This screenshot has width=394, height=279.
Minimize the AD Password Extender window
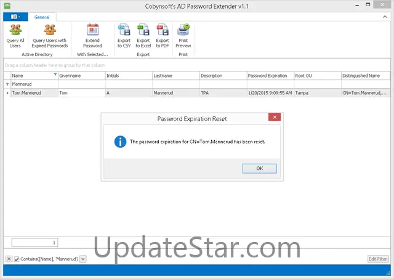pyautogui.click(x=357, y=6)
